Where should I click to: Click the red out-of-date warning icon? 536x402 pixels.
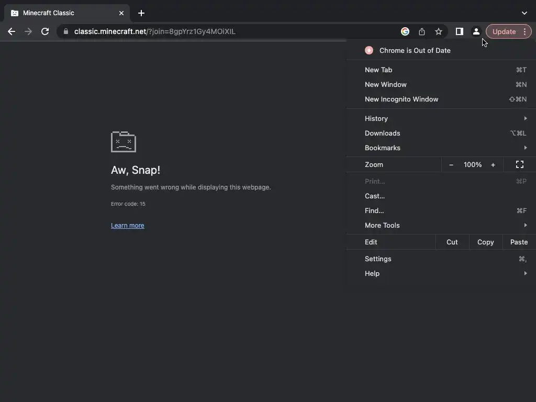click(x=369, y=50)
